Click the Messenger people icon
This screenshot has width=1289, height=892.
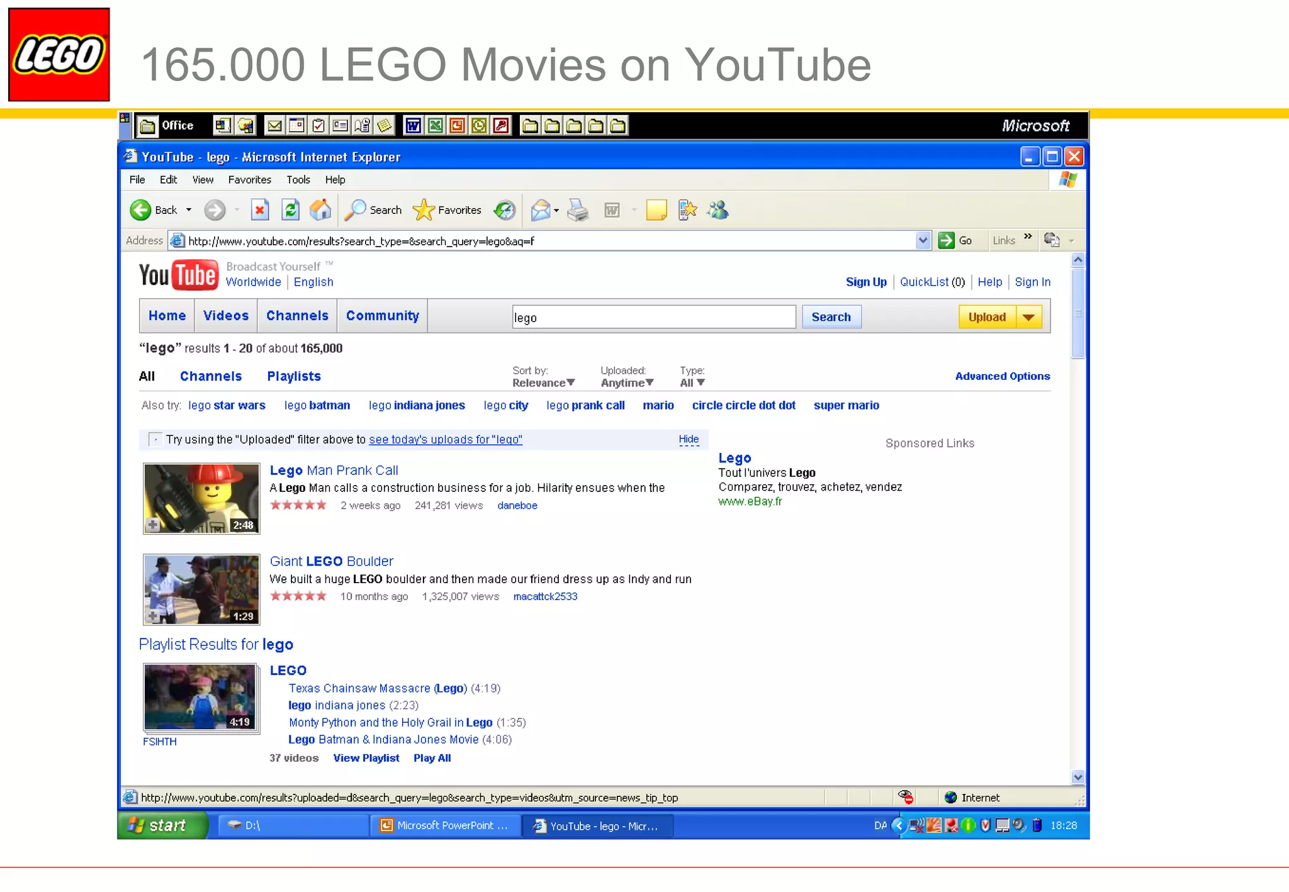(x=718, y=210)
